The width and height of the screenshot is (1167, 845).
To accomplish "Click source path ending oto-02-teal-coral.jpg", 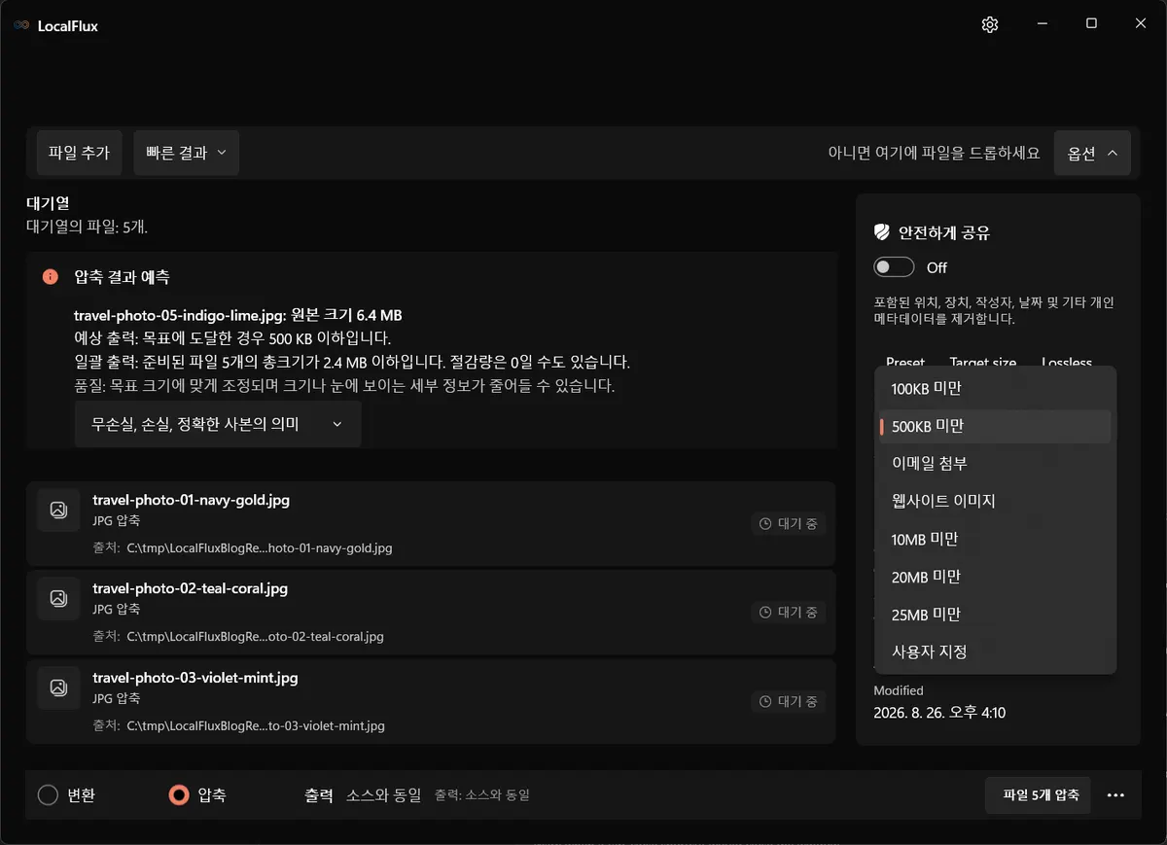I will (x=256, y=637).
